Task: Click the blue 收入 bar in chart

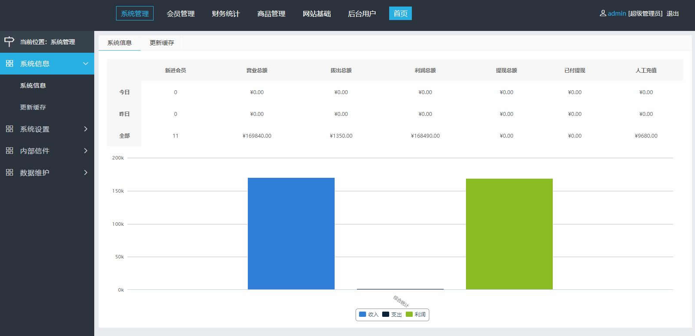Action: pos(291,234)
